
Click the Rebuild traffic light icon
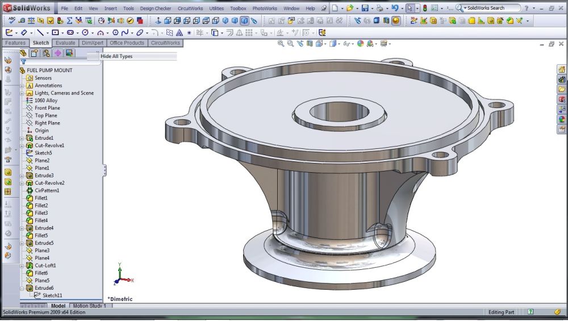click(x=425, y=8)
